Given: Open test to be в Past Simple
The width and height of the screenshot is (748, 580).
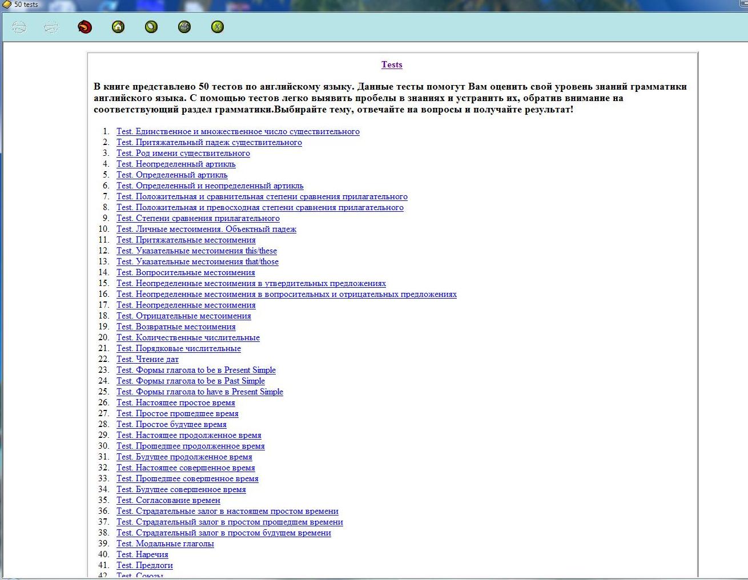Looking at the screenshot, I should [191, 381].
